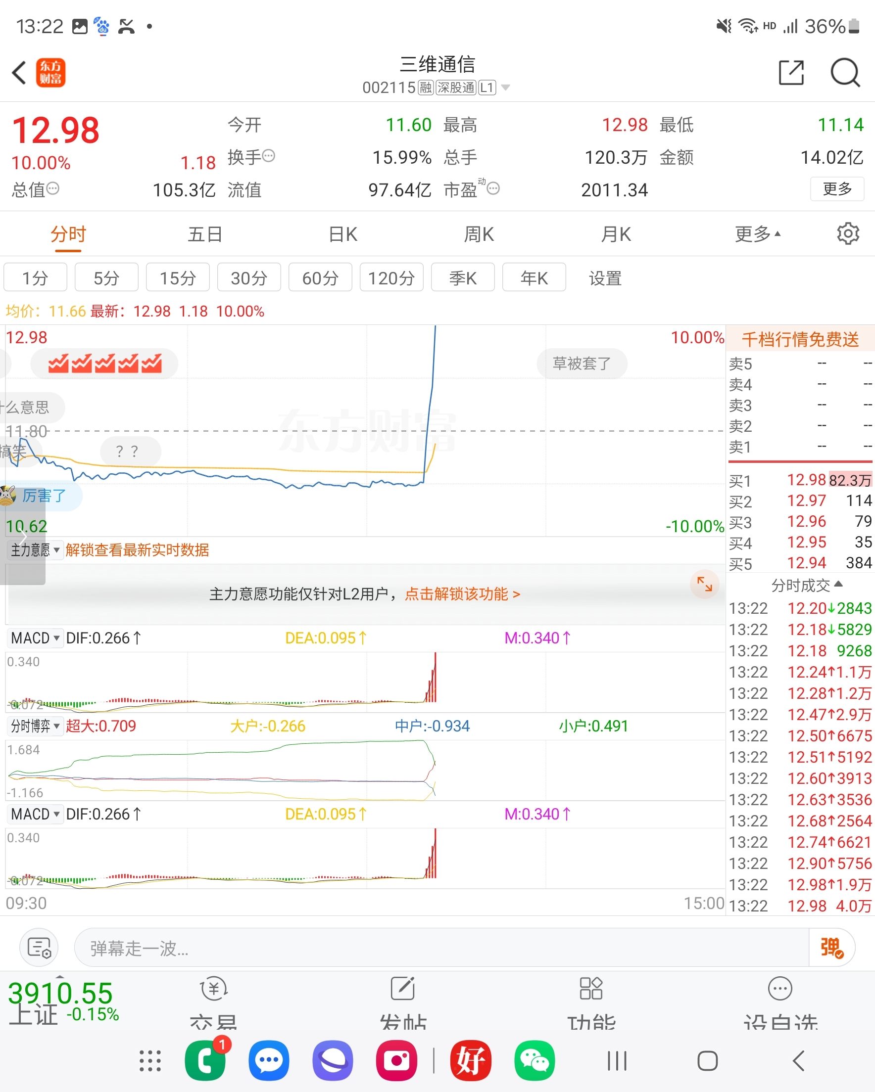Toggle the 弹 danmaku switch
Screen dimensions: 875x1092
[832, 948]
